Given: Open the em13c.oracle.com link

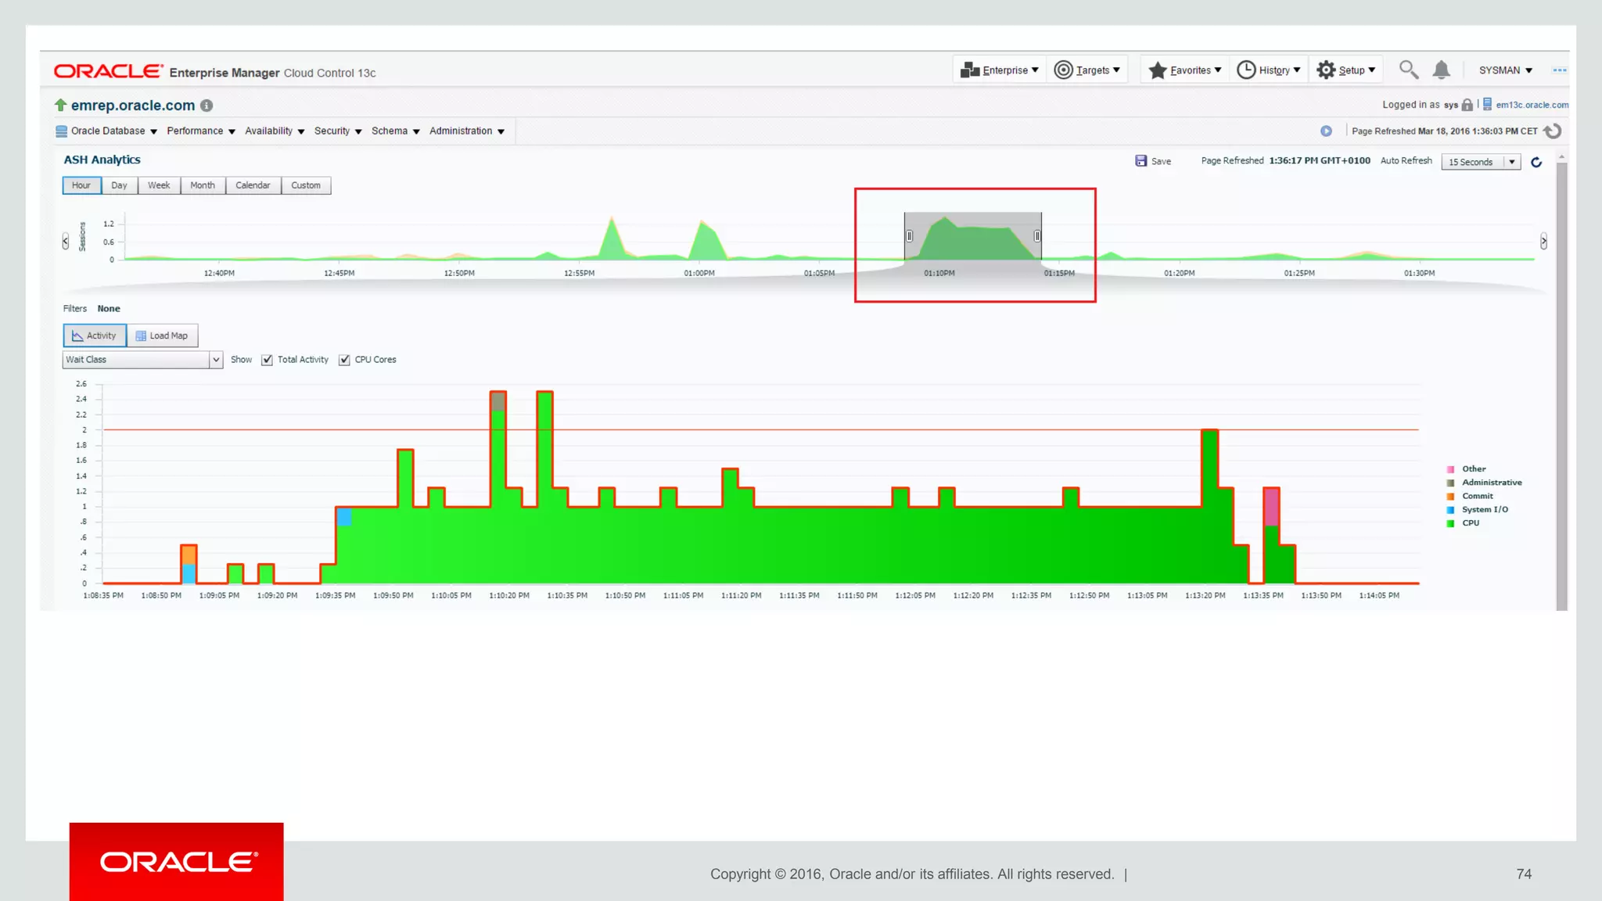Looking at the screenshot, I should 1531,105.
